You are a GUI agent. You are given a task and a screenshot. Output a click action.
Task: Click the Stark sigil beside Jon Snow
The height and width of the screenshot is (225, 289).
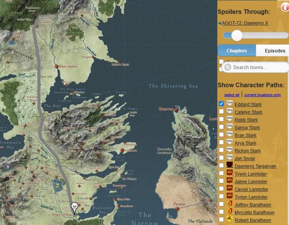click(x=230, y=157)
